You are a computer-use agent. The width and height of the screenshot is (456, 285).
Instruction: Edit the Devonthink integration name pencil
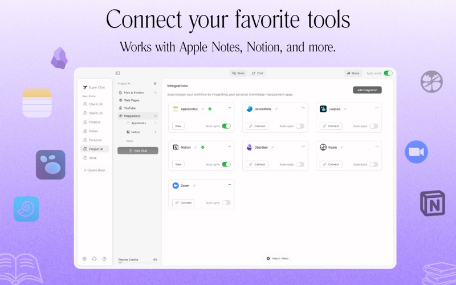[276, 109]
